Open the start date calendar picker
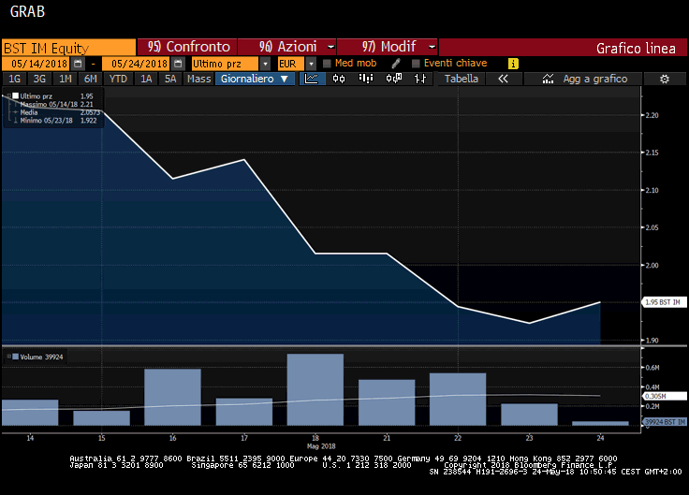This screenshot has width=689, height=495. coord(78,63)
